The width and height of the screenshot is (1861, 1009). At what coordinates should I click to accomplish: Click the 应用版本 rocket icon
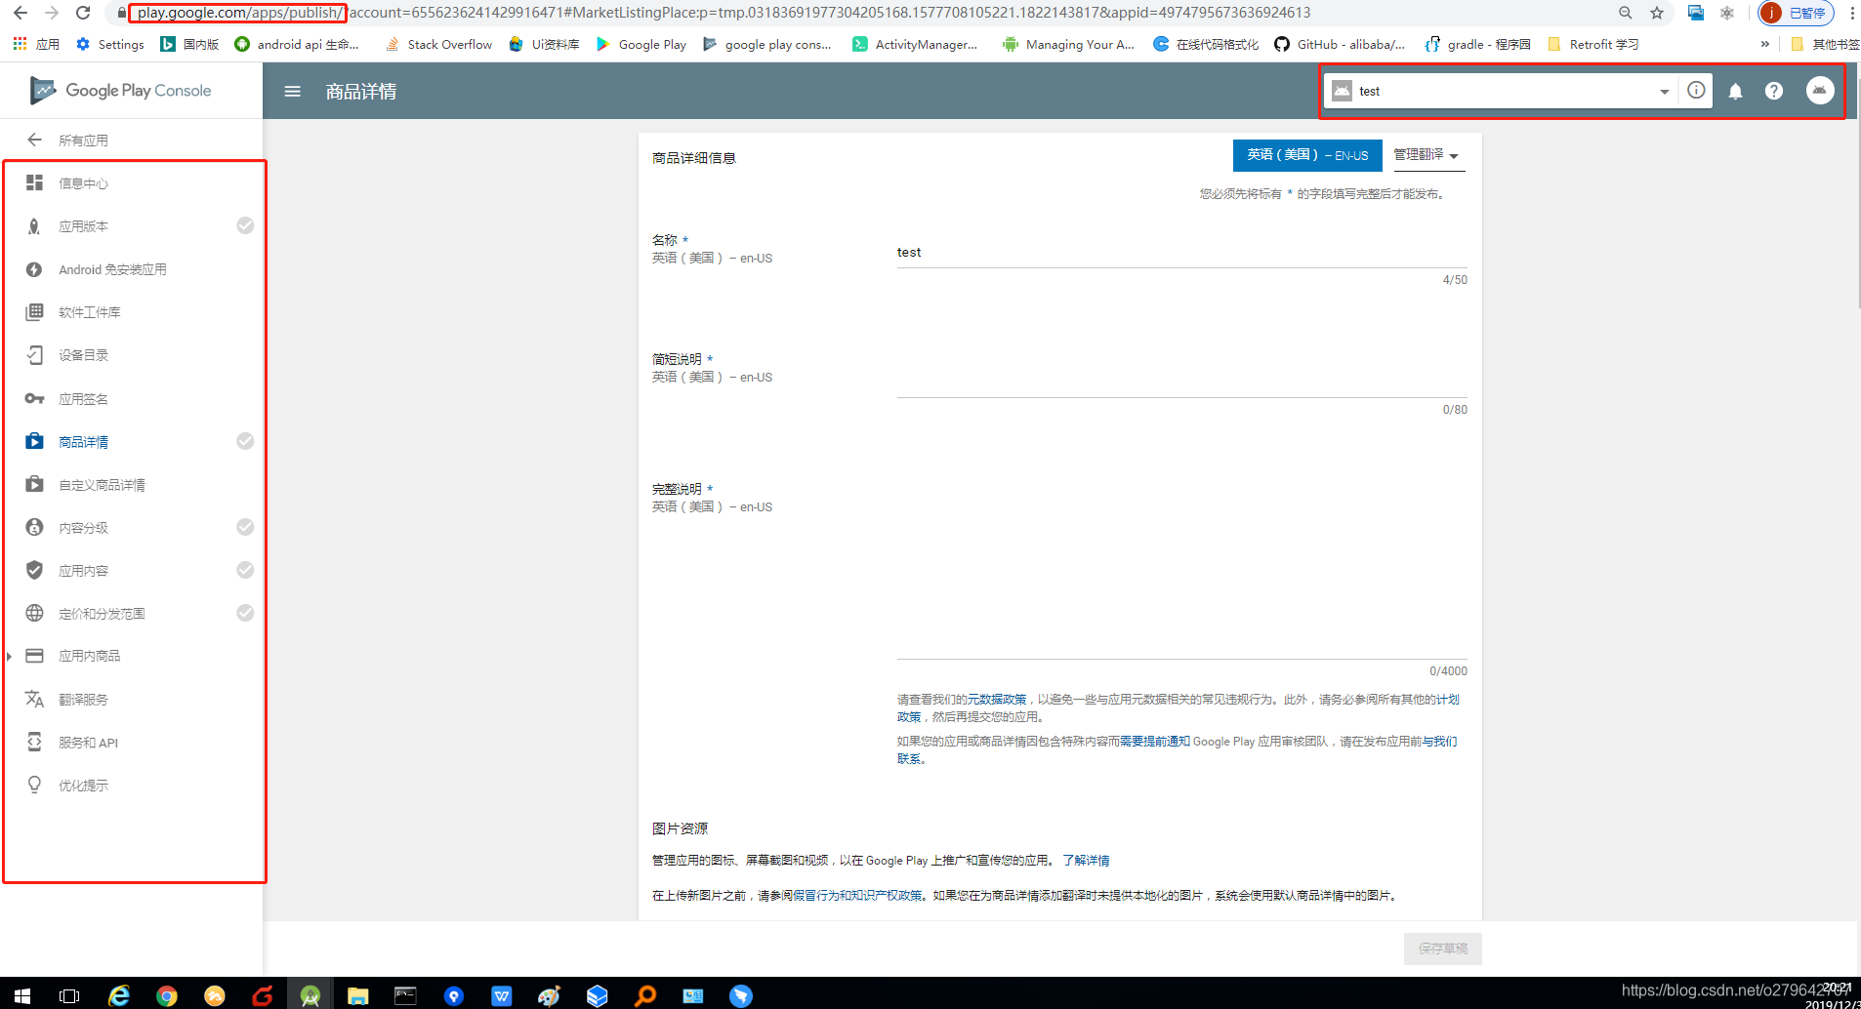coord(35,226)
